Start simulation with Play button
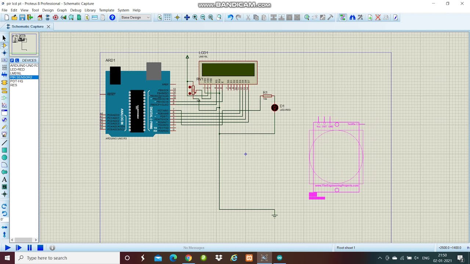The width and height of the screenshot is (470, 264). point(7,248)
